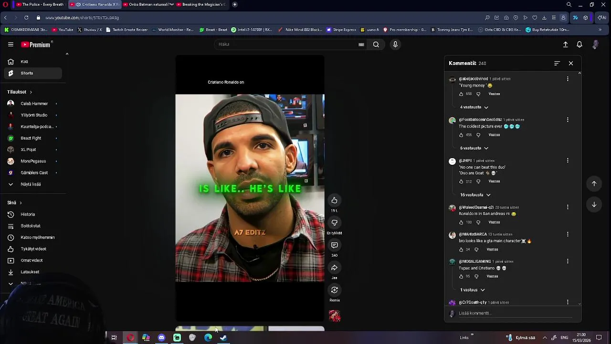
Task: Open the YouTube hamburger guide menu
Action: pos(11,44)
